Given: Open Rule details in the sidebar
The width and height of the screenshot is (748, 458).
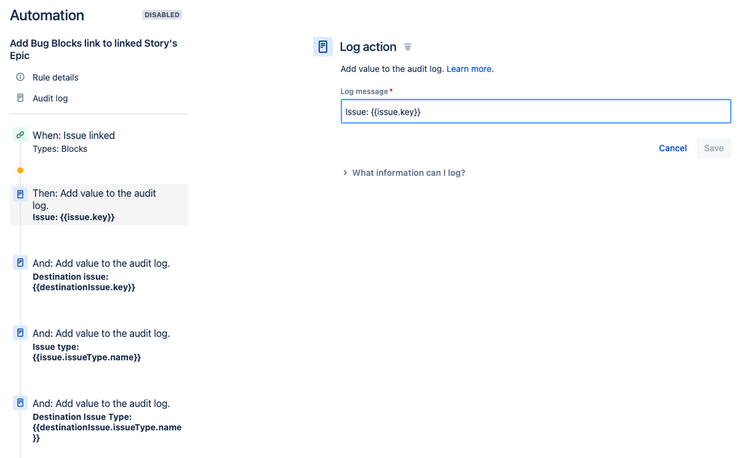Looking at the screenshot, I should (x=55, y=77).
